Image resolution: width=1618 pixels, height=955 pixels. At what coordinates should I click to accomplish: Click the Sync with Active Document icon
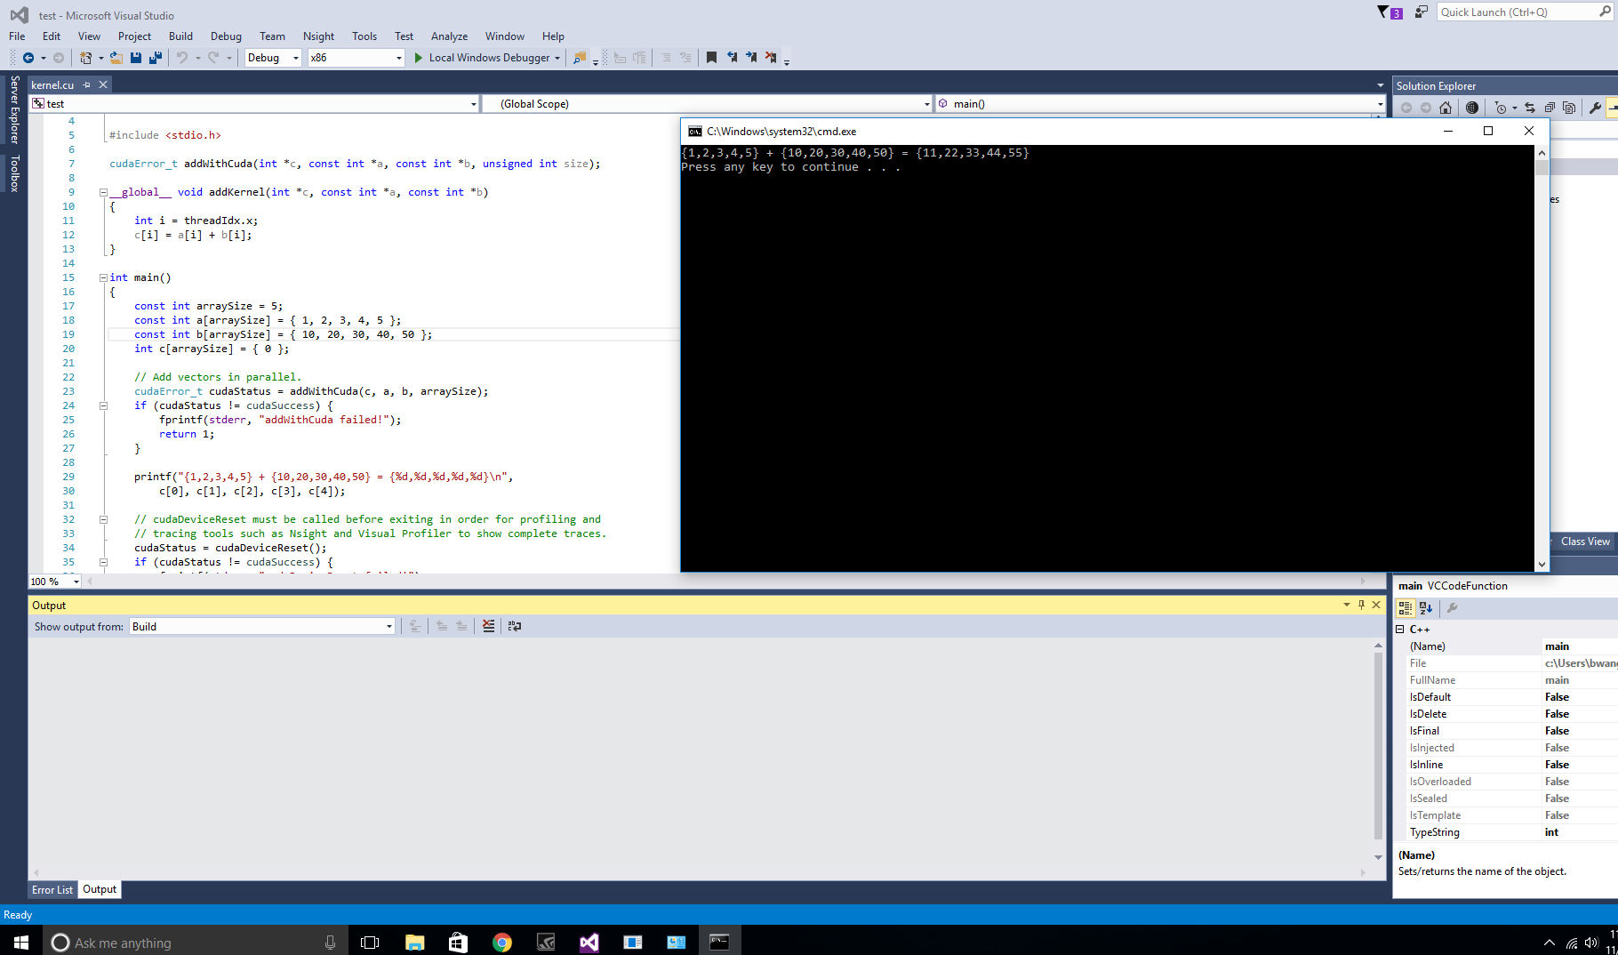pos(1530,108)
